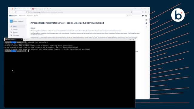Click the README heading Amazon Elastic Kubernetes Service

[x=67, y=23]
